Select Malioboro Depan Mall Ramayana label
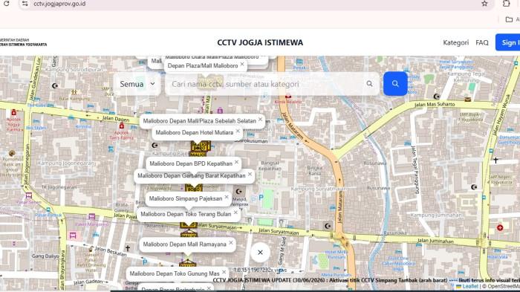Screen dimensions: 520x292 pyautogui.click(x=184, y=244)
